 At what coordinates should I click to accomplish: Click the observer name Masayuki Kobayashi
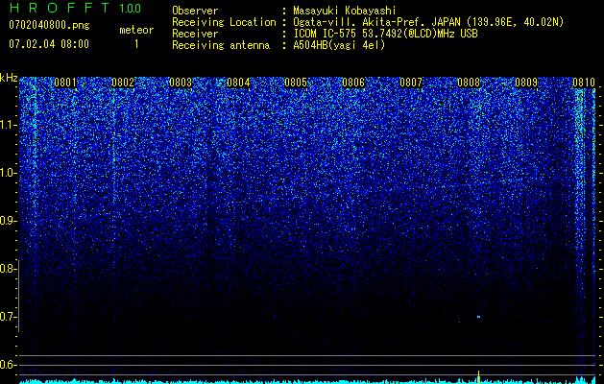pos(345,11)
